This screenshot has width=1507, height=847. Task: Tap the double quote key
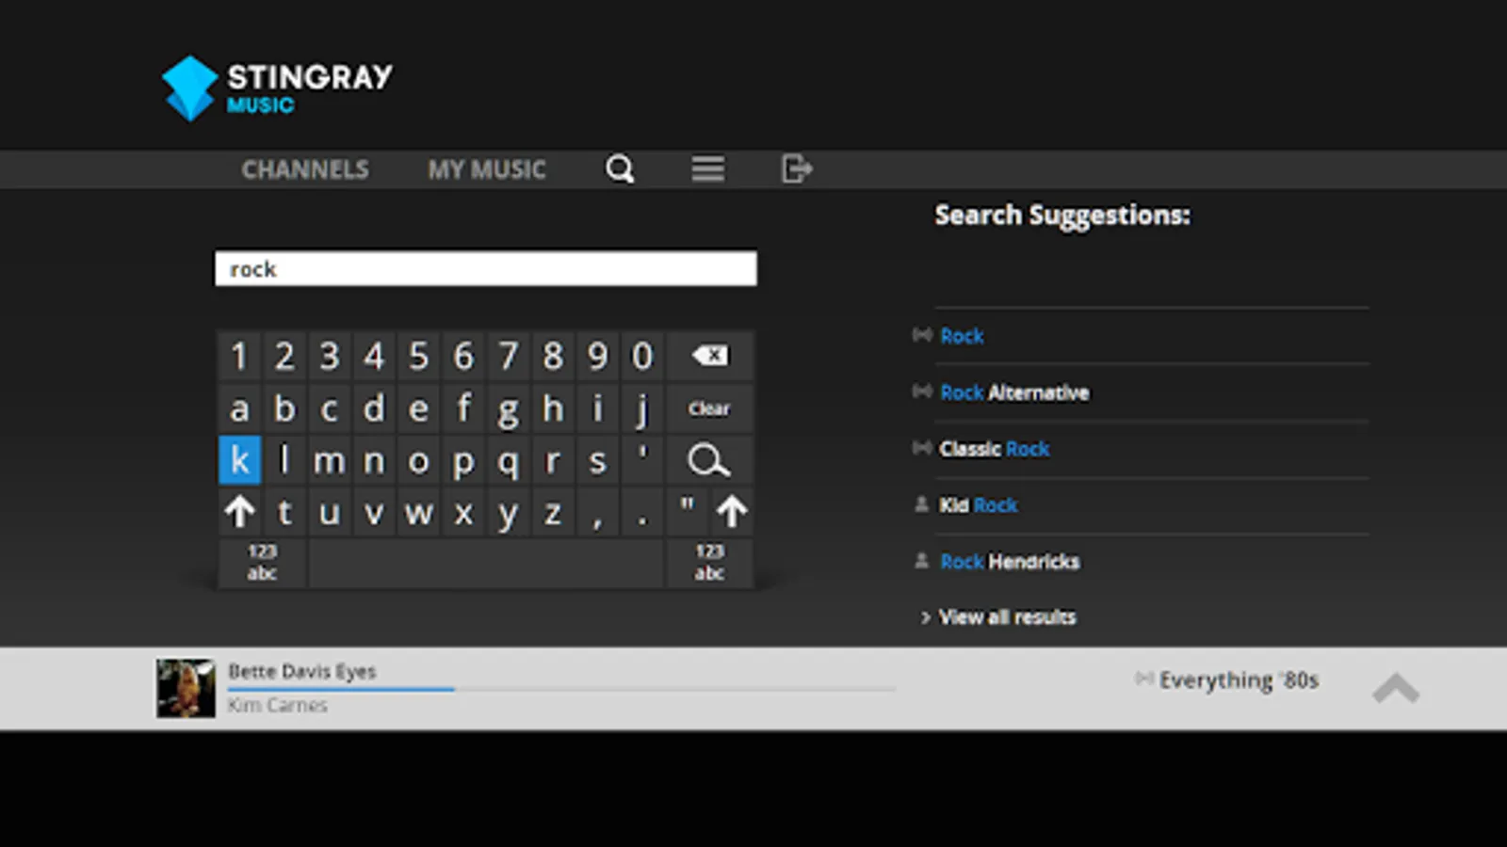pyautogui.click(x=688, y=512)
